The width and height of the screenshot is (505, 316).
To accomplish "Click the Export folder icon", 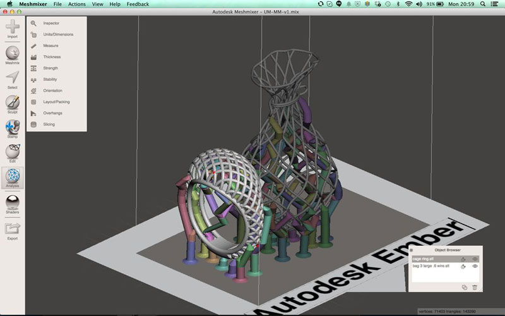I will 13,229.
